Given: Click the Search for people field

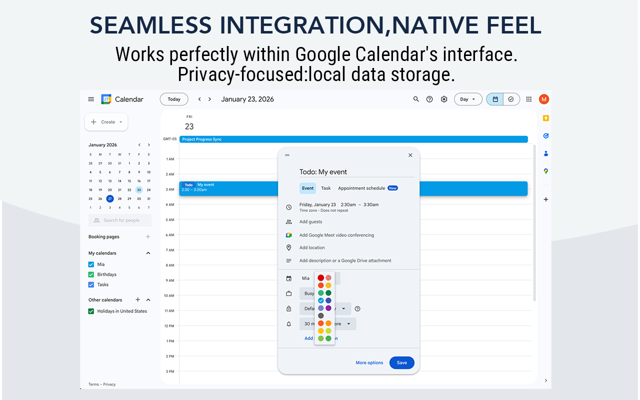Looking at the screenshot, I should (x=120, y=220).
